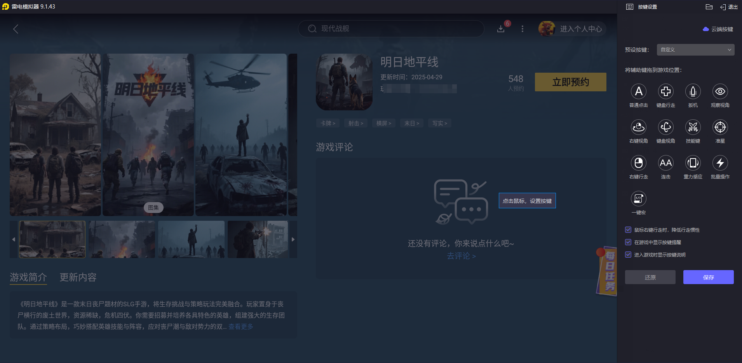Open 云端按键 cloud key presets
The width and height of the screenshot is (742, 363).
click(718, 29)
